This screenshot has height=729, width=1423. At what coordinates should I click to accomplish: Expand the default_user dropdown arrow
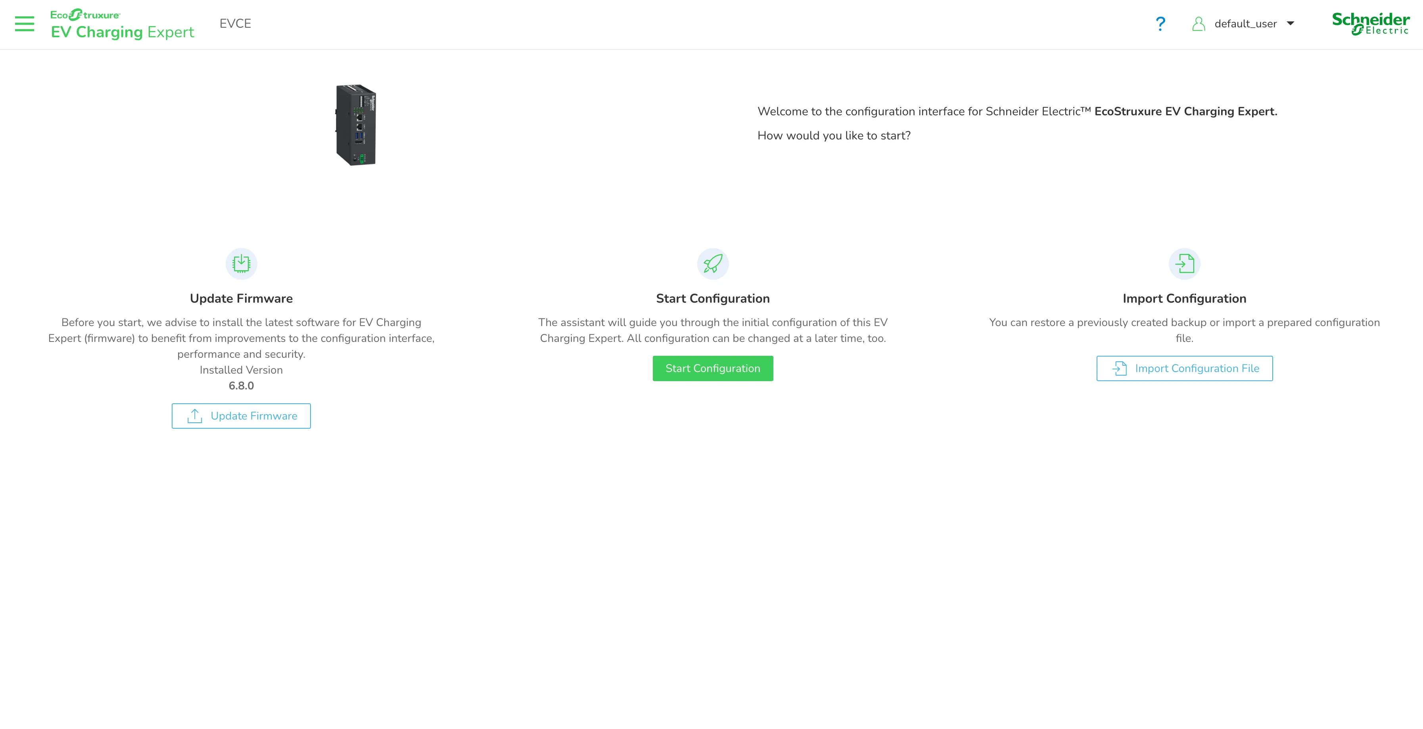[1291, 24]
